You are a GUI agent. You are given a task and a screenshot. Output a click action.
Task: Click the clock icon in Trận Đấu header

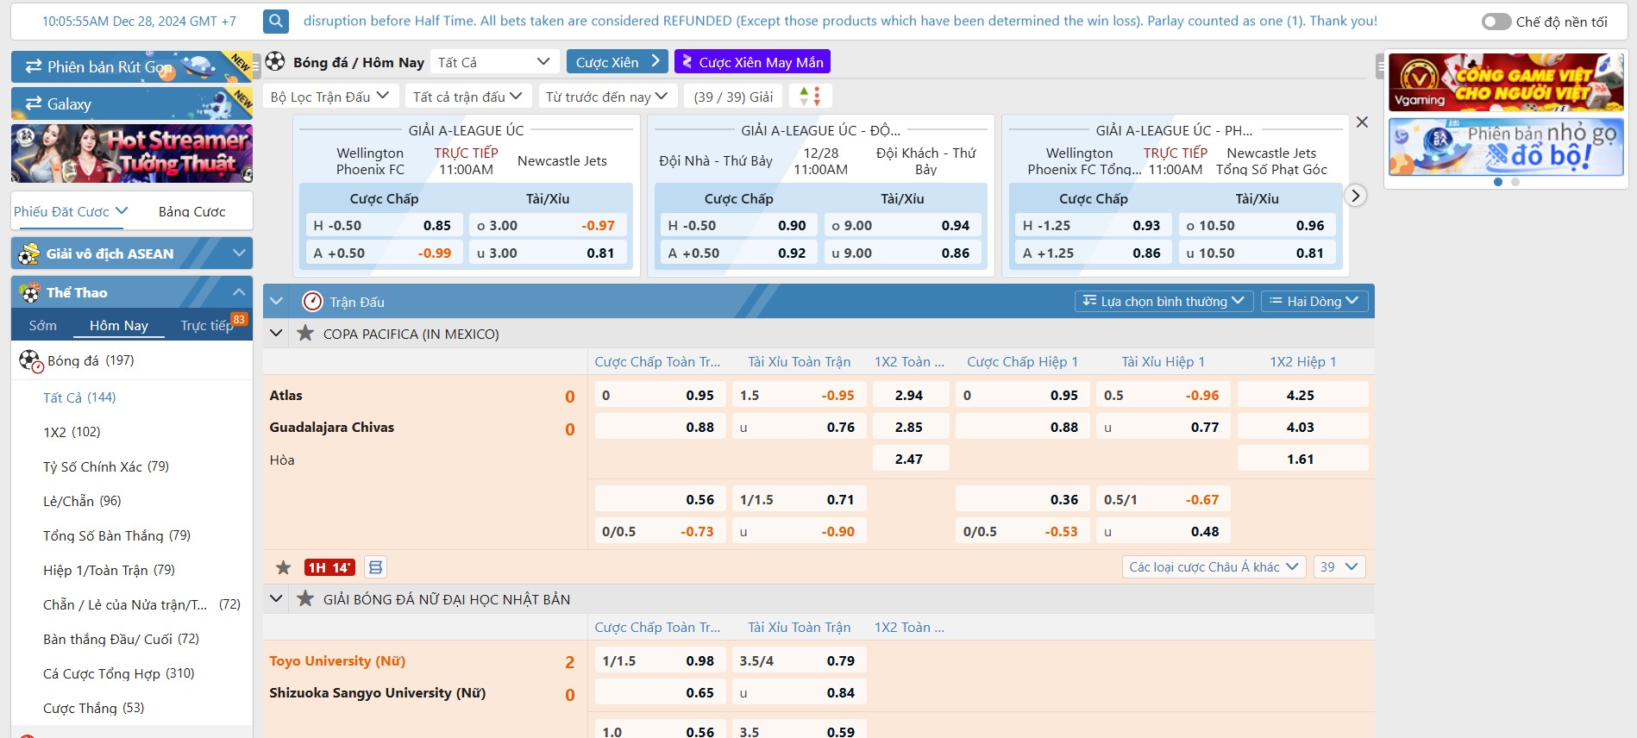312,302
